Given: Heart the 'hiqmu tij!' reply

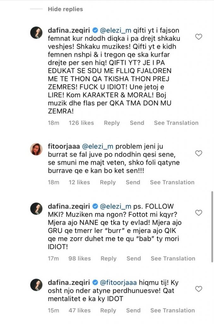Looking at the screenshot, I should tap(198, 289).
